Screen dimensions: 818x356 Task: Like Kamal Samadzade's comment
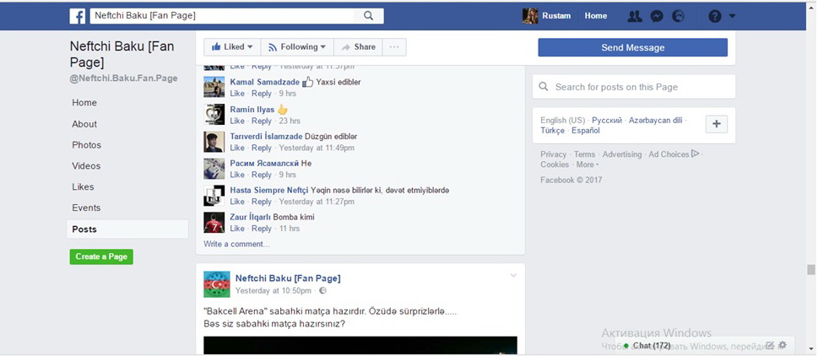[x=237, y=94]
